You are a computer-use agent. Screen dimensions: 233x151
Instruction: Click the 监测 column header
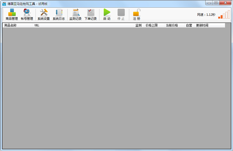[x=139, y=25]
